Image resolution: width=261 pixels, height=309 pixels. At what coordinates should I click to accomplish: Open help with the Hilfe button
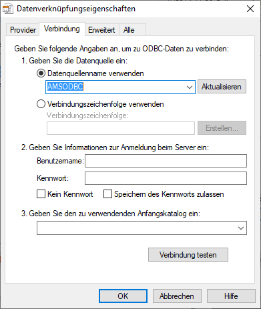[x=231, y=296]
